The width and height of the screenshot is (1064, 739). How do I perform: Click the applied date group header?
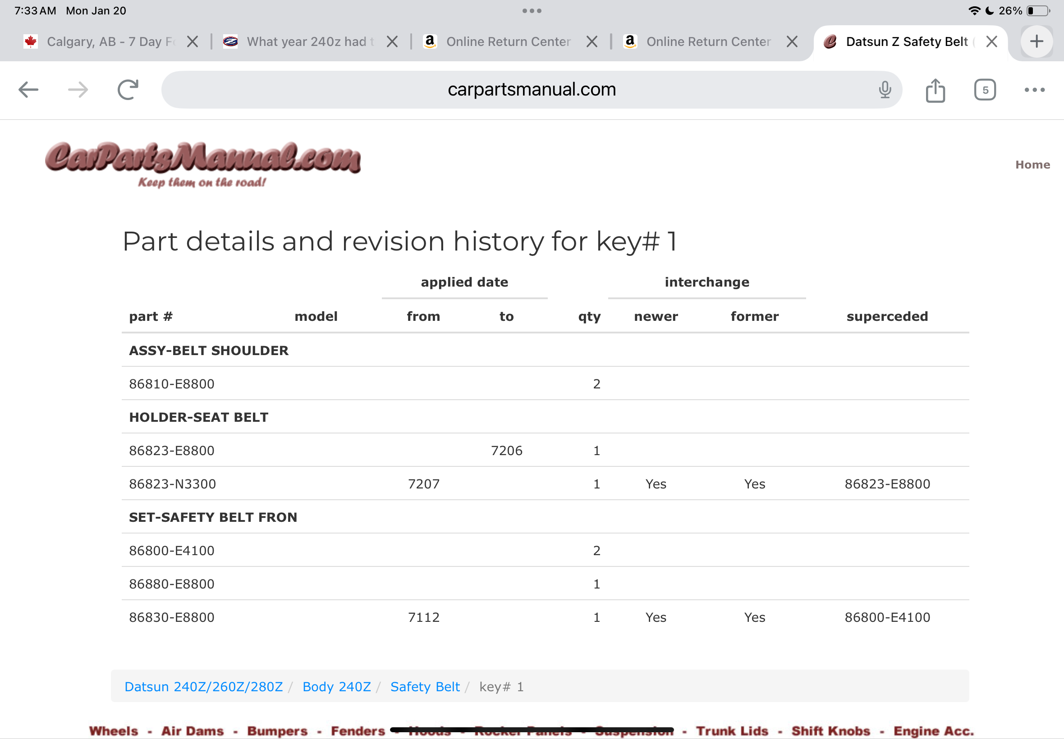[464, 283]
